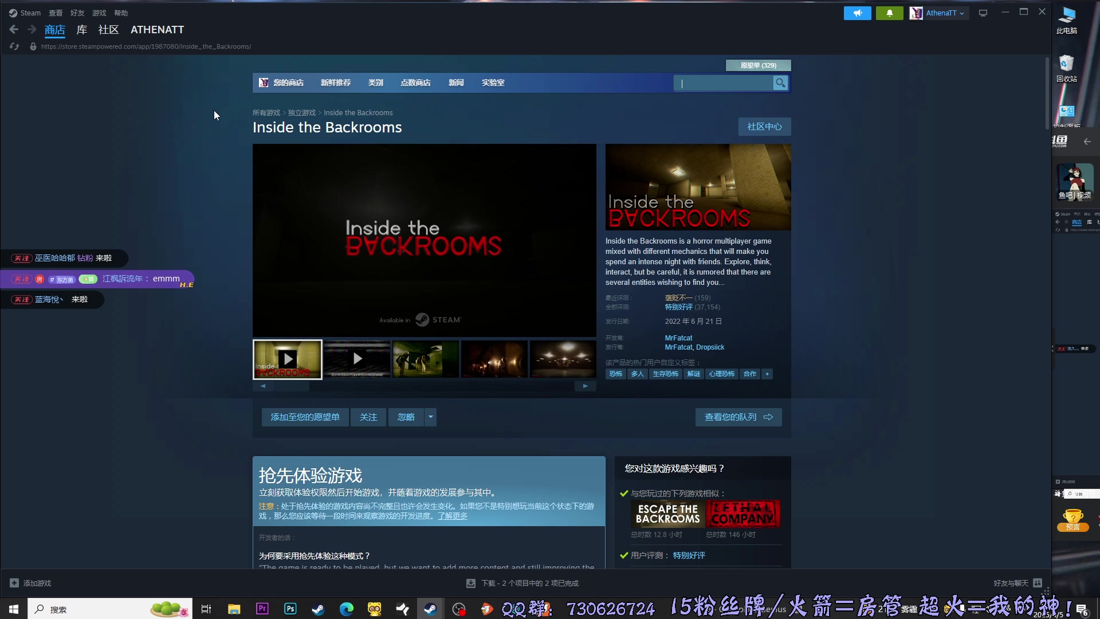Open Microsoft Edge from the taskbar
The width and height of the screenshot is (1100, 619).
coord(347,609)
